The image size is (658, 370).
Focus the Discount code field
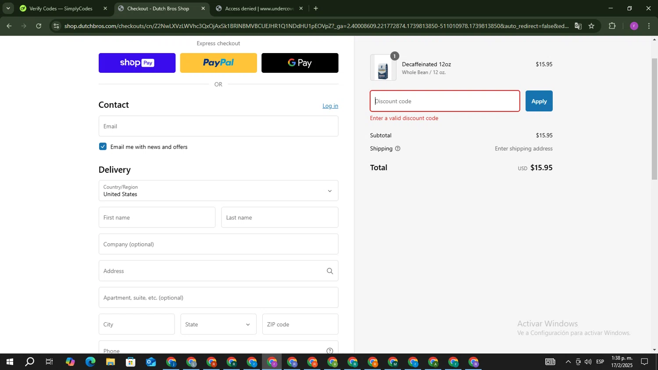445,101
